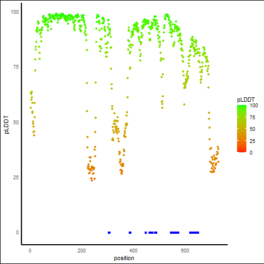Click the pLDDT legend title
The height and width of the screenshot is (264, 264).
[246, 100]
